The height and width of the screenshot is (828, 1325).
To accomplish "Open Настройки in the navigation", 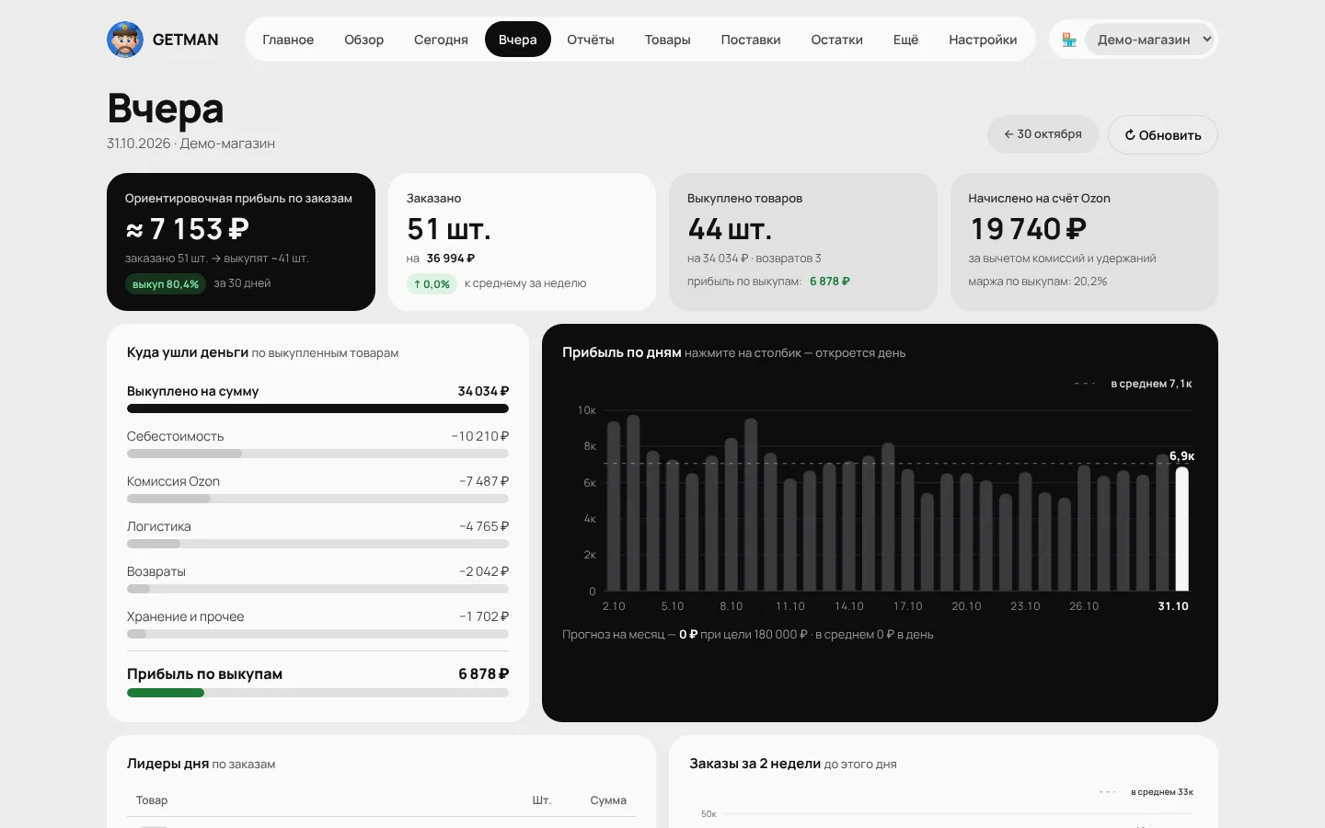I will pos(983,40).
